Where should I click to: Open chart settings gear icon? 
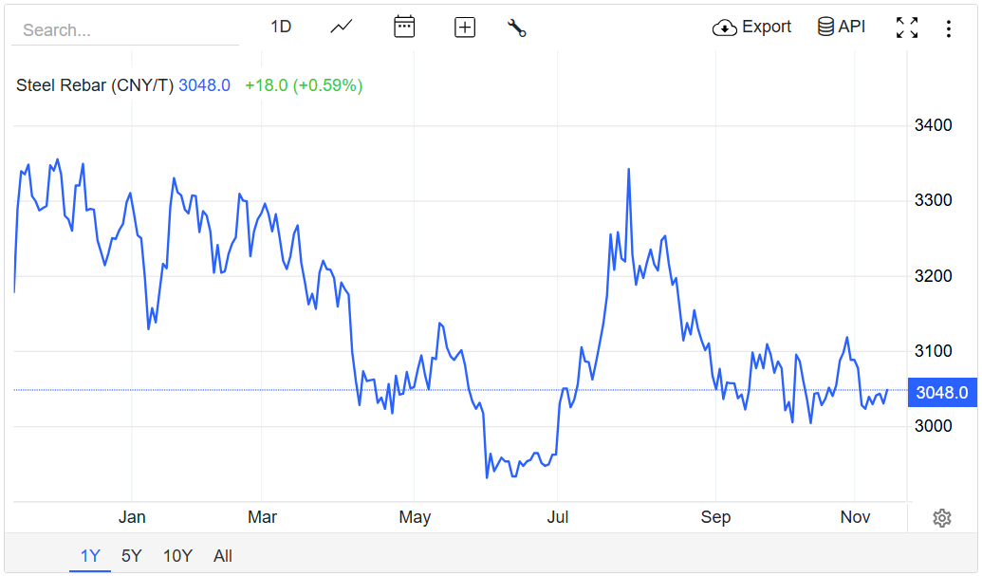point(942,518)
